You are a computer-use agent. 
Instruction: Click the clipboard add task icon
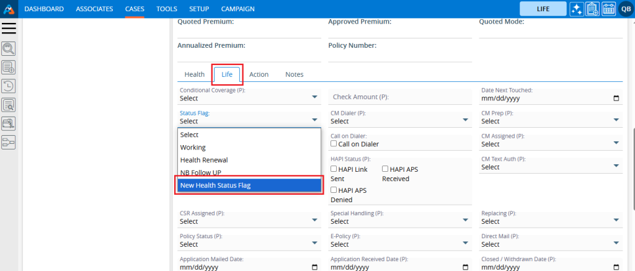click(x=592, y=9)
